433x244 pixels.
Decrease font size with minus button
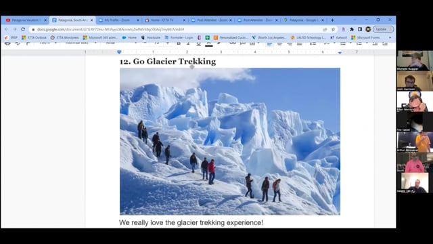coord(145,43)
